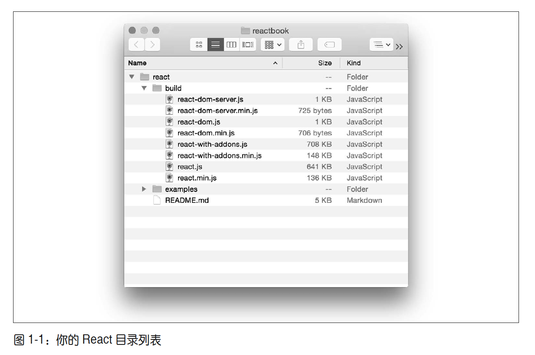Click the 641 KB size value
The width and height of the screenshot is (535, 355).
click(319, 167)
